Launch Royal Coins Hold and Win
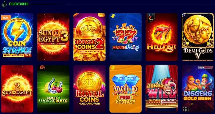215x114 pixels. coord(89,89)
